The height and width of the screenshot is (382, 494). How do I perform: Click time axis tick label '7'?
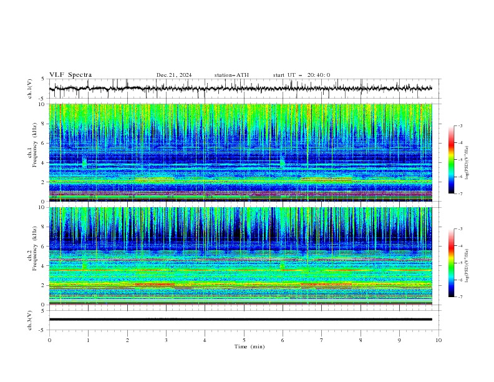(x=322, y=340)
